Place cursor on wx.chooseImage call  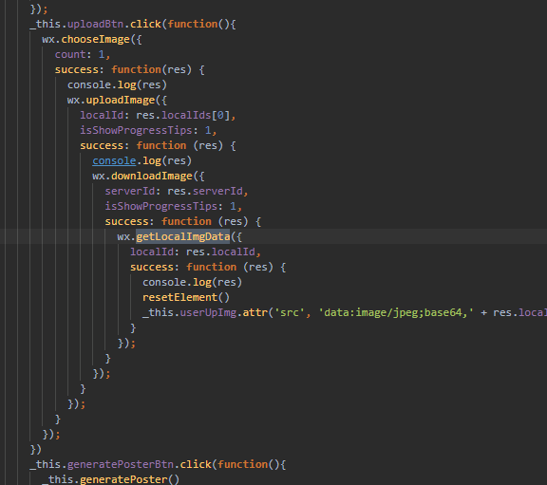tap(92, 40)
